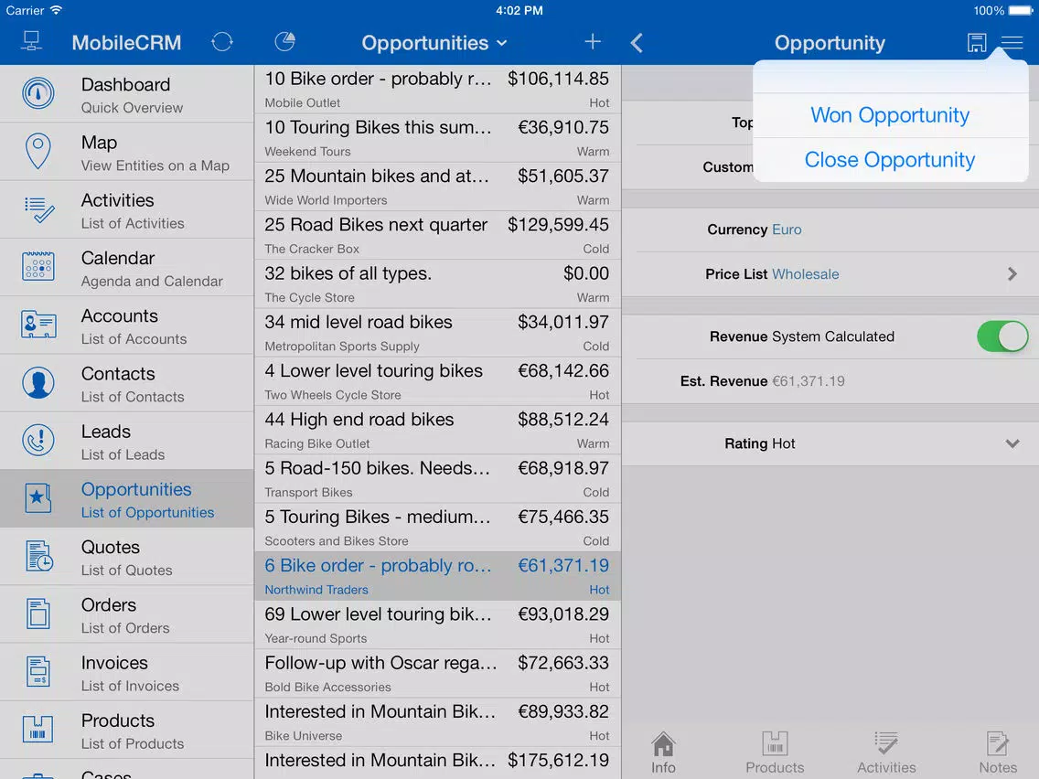The width and height of the screenshot is (1039, 779).
Task: Select '6 Bike order - probably ro…' row
Action: tap(437, 576)
